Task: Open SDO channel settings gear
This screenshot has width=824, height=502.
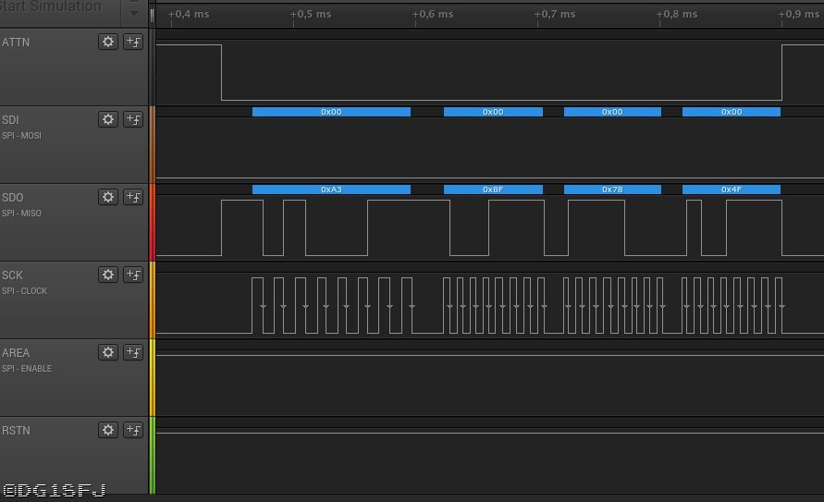Action: coord(108,197)
